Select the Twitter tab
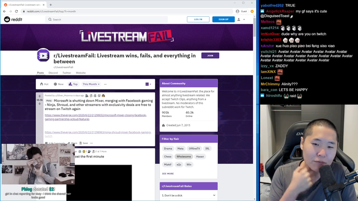358x201 pixels. pos(67,73)
